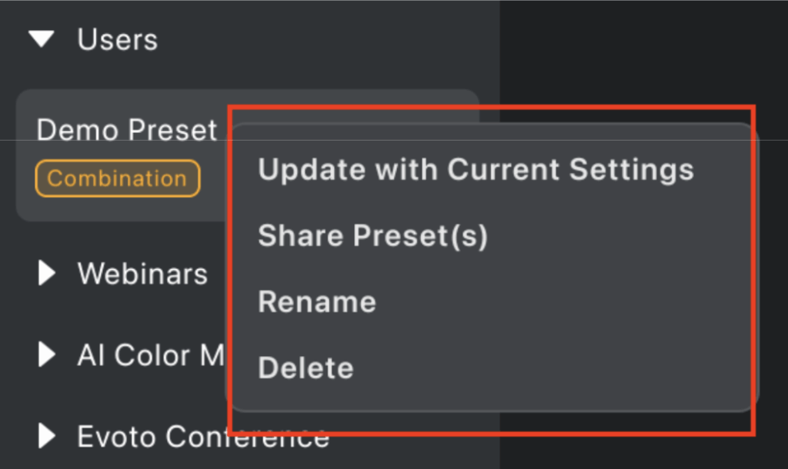Select the Demo Preset entry

tap(126, 130)
